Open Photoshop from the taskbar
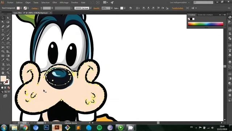Image resolution: width=232 pixels, height=131 pixels. [46, 128]
